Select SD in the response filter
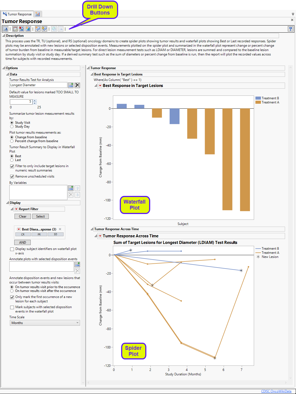 pos(56,234)
